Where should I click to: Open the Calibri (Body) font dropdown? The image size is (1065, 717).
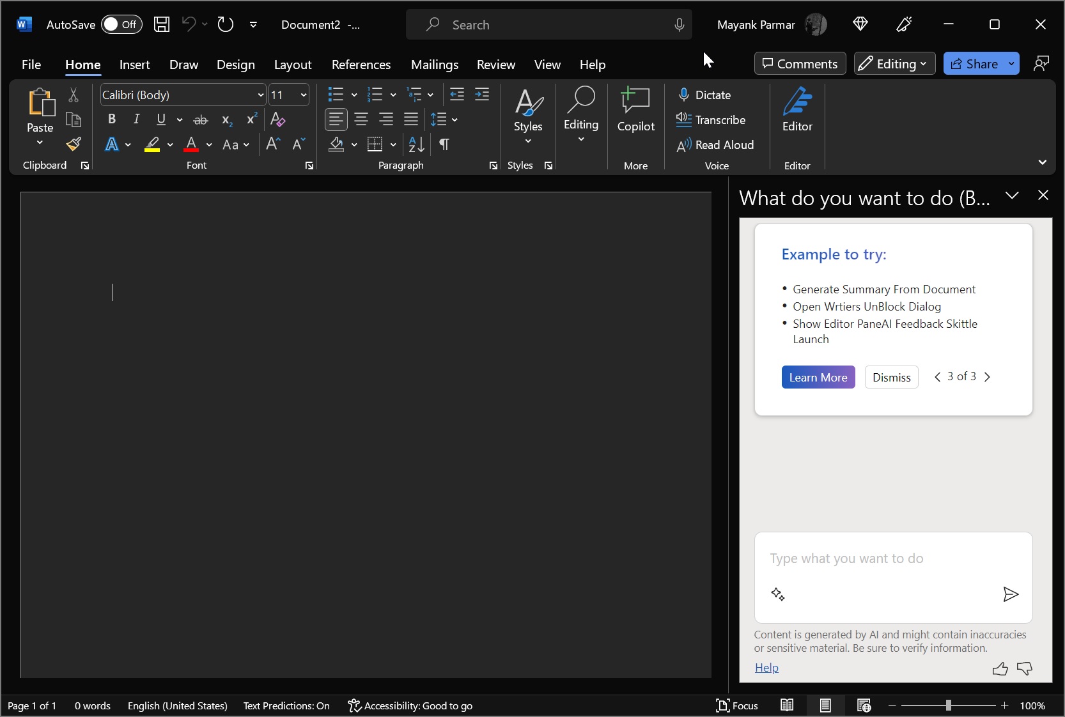[x=260, y=95]
